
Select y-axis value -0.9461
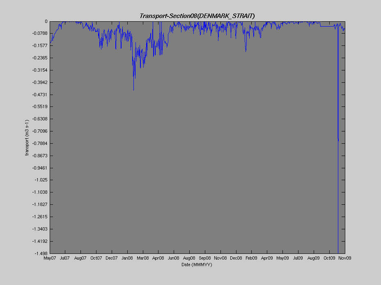[40, 168]
